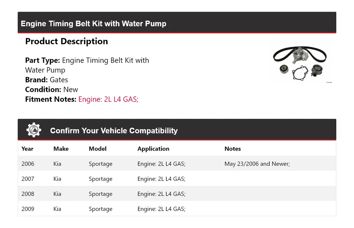Click the Year column header

pyautogui.click(x=27, y=149)
